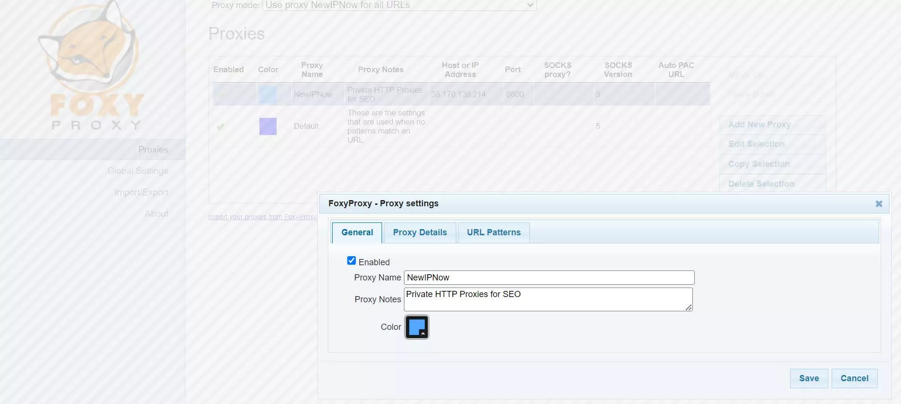Click the Default row enabled checkmark
901x404 pixels.
[x=220, y=126]
